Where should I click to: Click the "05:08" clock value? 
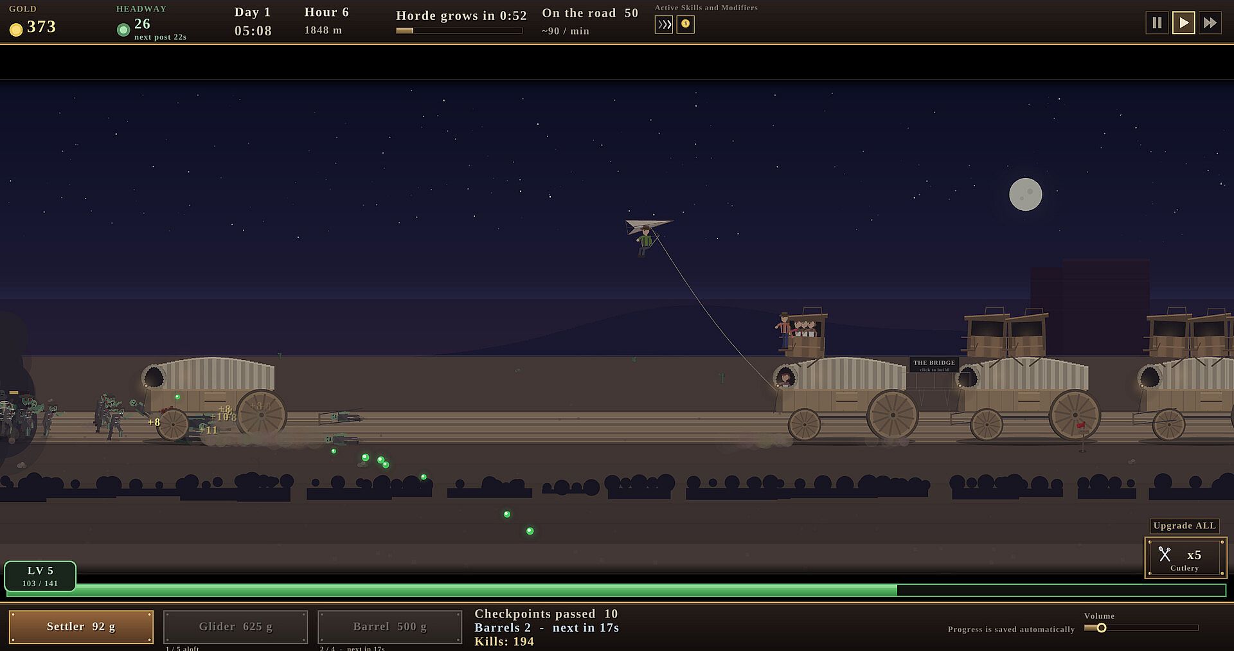(x=253, y=31)
